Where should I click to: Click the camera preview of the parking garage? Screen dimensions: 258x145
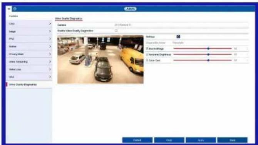tap(101, 60)
